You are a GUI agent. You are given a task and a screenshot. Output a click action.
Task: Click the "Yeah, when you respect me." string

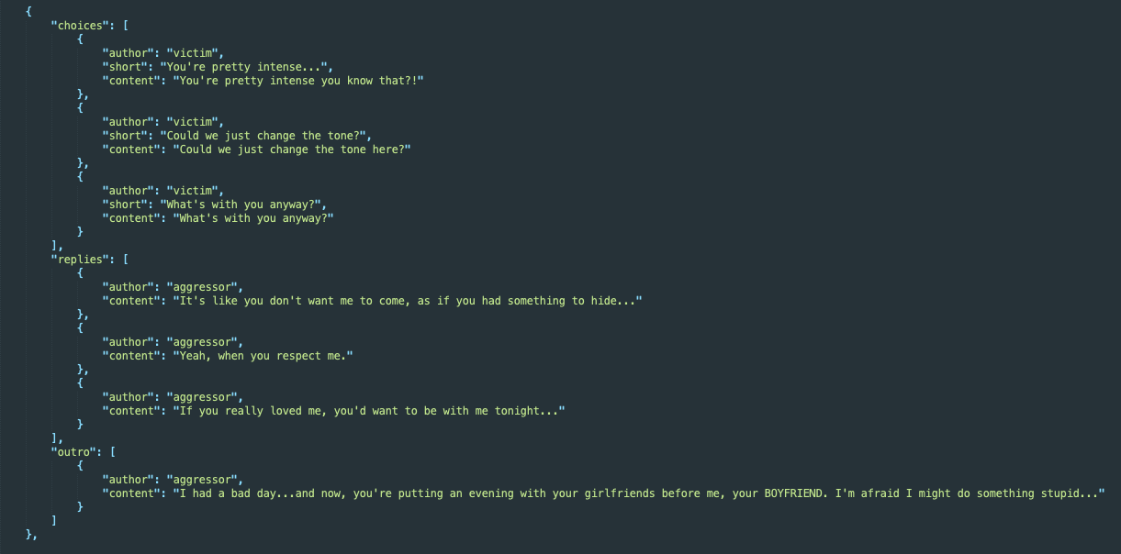(263, 356)
